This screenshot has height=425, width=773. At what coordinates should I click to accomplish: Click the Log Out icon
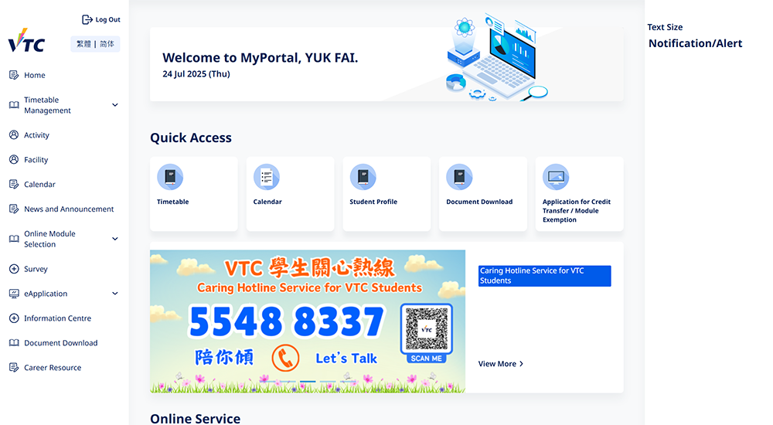tap(87, 20)
